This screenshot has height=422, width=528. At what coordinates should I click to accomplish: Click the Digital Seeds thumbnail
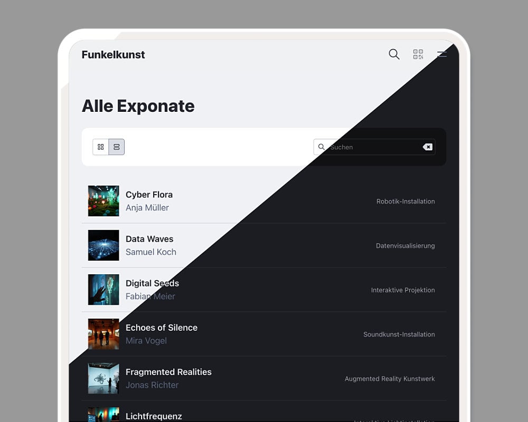click(103, 290)
